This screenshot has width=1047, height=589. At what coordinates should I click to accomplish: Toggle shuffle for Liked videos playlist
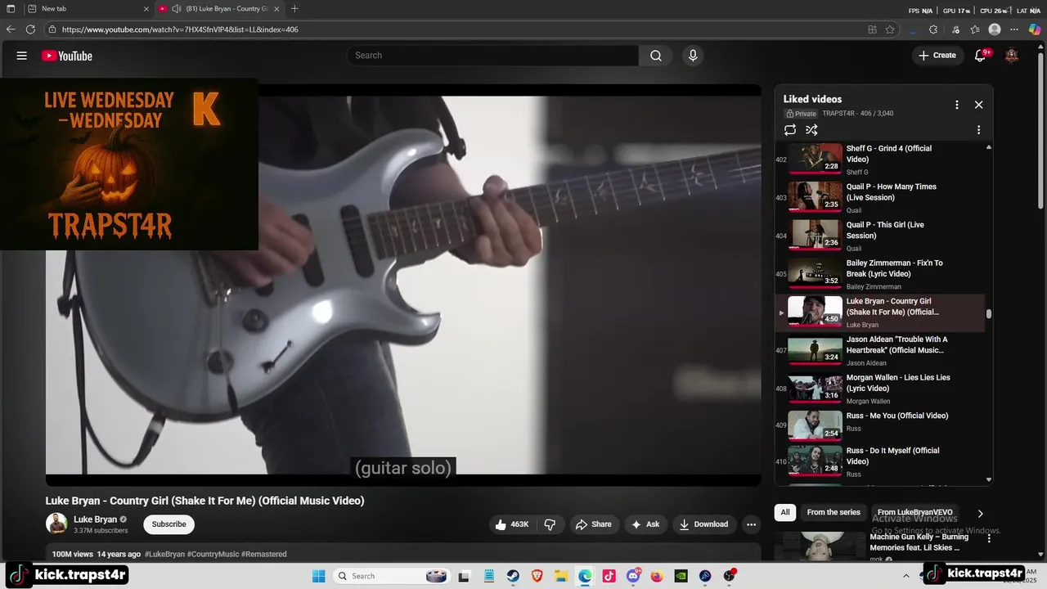coord(811,130)
